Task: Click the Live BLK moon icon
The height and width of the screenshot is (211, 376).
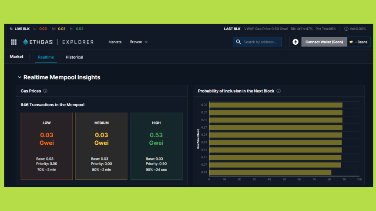Action: click(x=11, y=29)
